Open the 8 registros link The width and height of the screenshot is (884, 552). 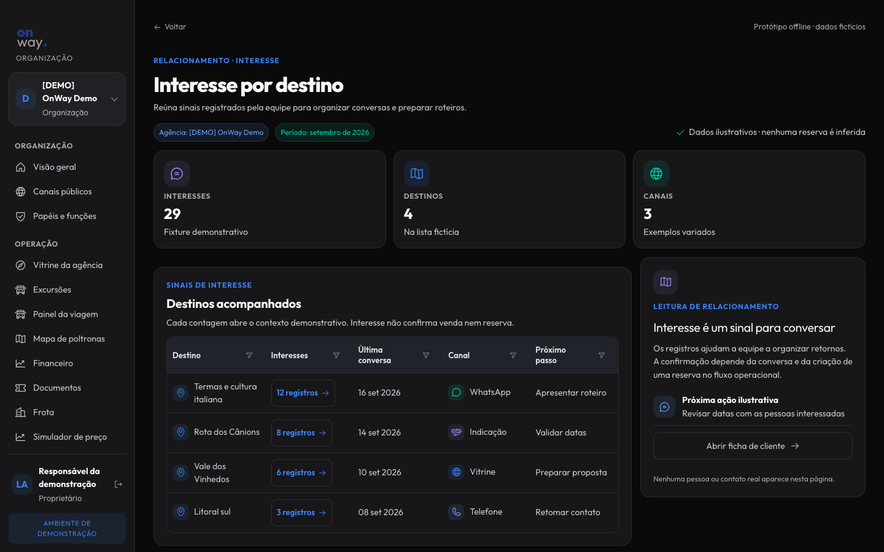coord(301,433)
